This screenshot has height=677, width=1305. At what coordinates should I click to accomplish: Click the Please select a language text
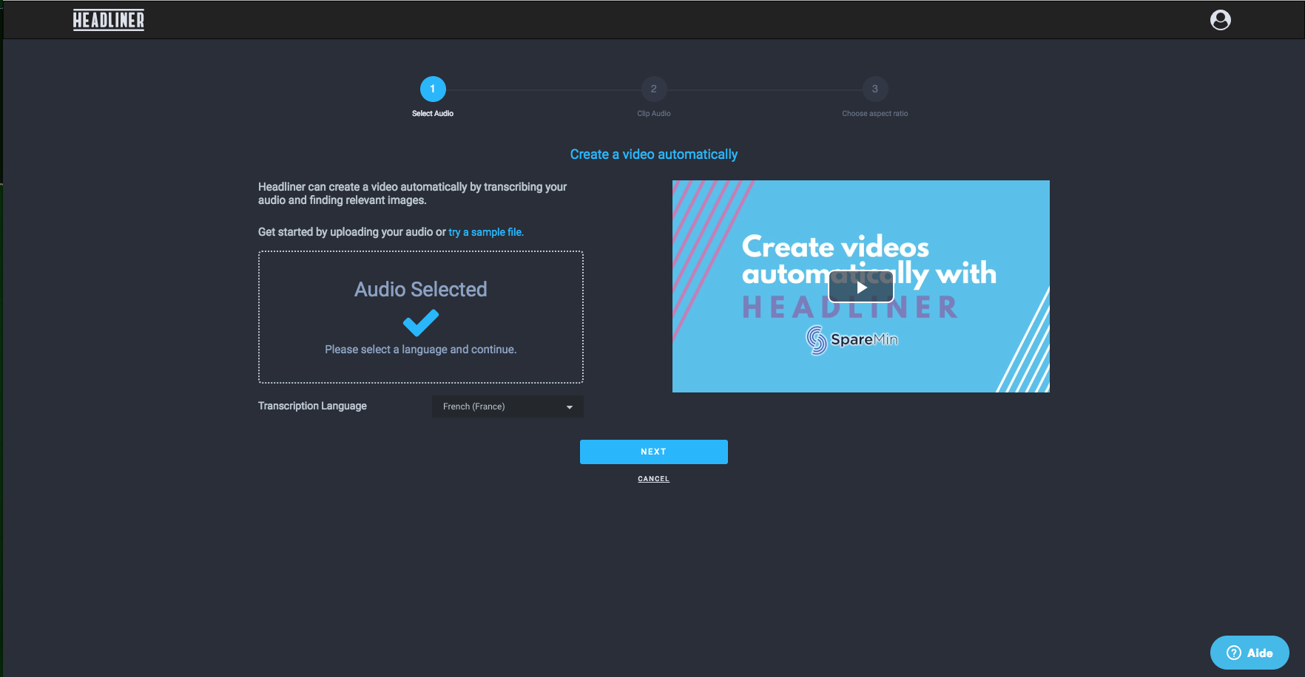tap(421, 350)
